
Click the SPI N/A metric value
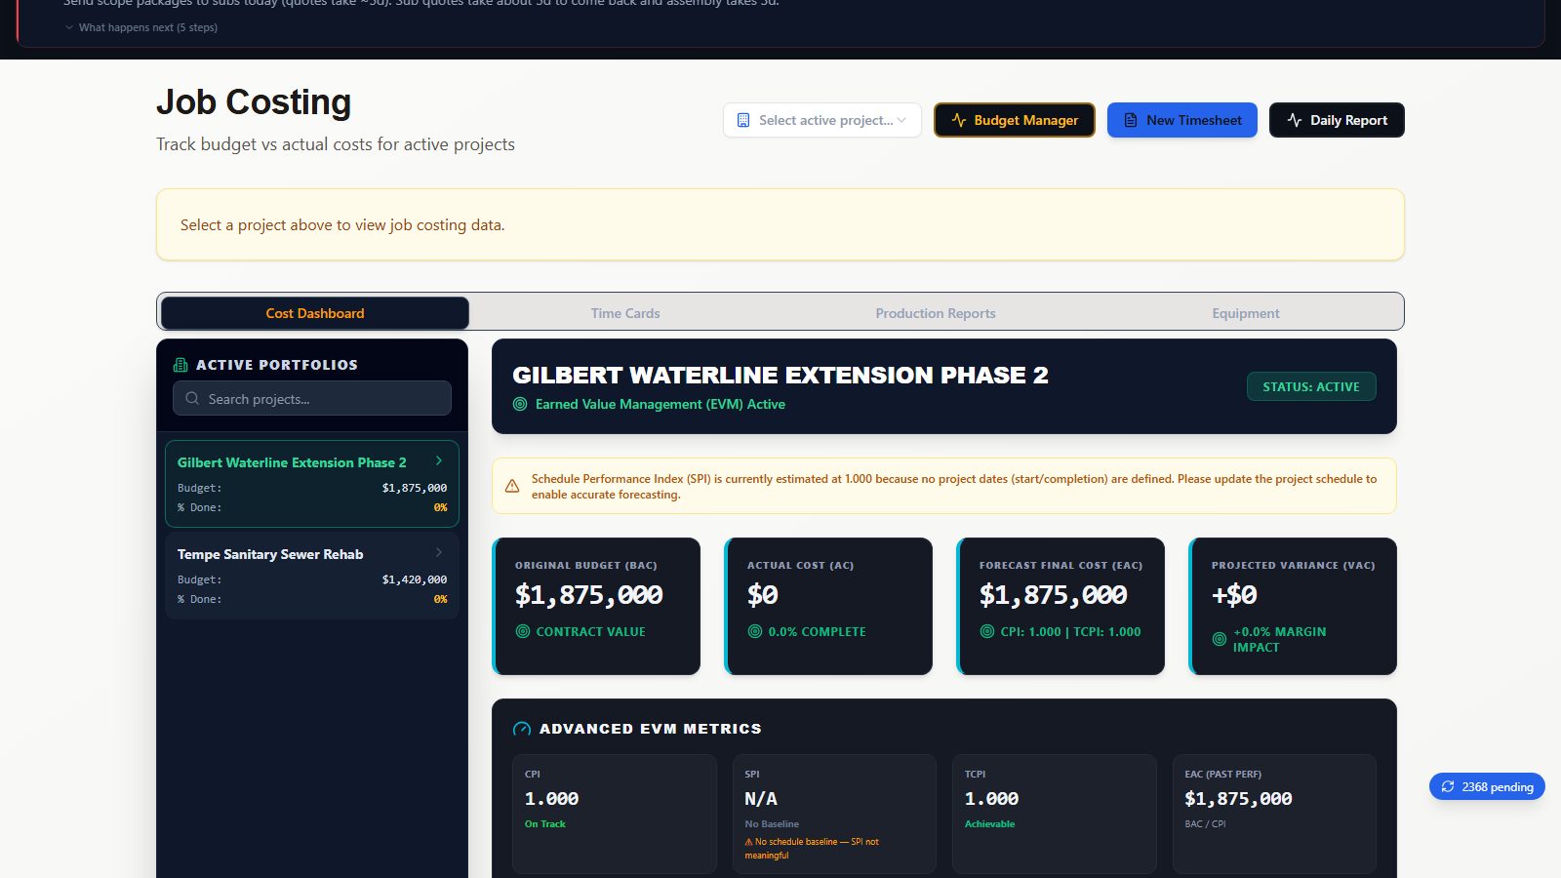[x=761, y=799]
